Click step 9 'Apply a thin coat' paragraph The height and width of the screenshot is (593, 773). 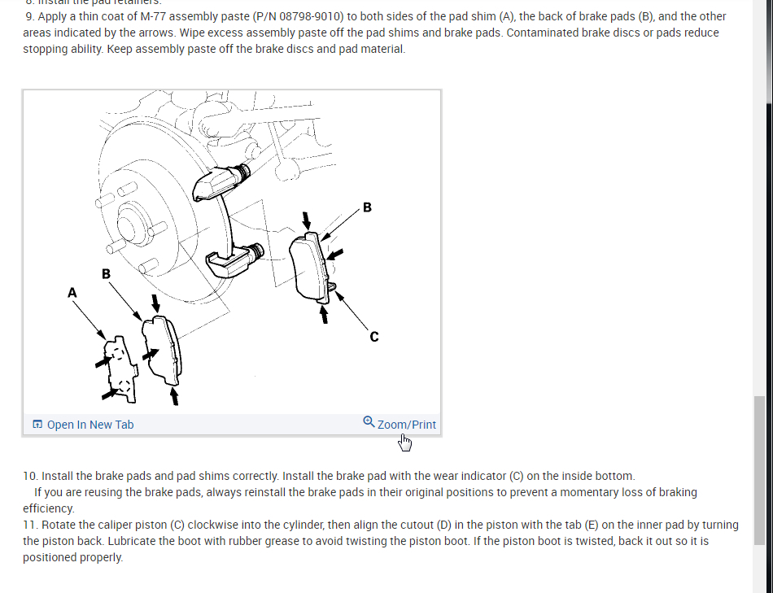pos(374,33)
